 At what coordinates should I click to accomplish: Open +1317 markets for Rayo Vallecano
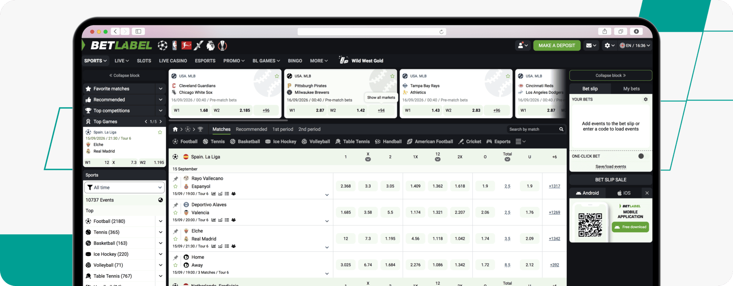[x=554, y=186]
